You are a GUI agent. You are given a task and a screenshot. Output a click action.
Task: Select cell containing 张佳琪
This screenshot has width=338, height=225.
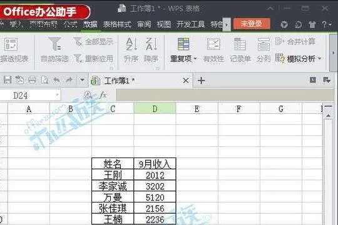[x=113, y=208]
